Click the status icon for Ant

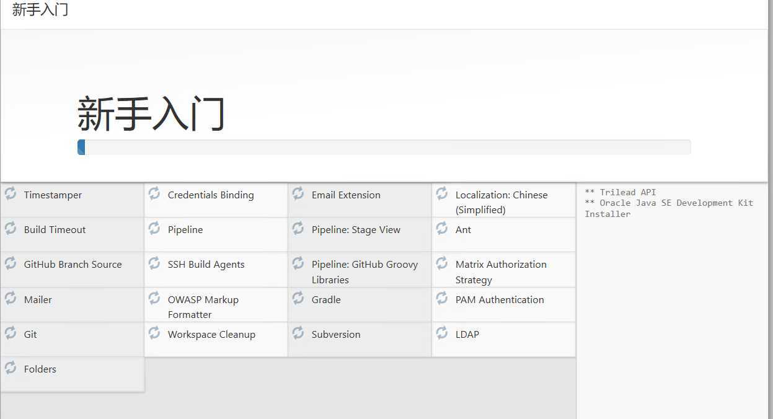pyautogui.click(x=442, y=229)
